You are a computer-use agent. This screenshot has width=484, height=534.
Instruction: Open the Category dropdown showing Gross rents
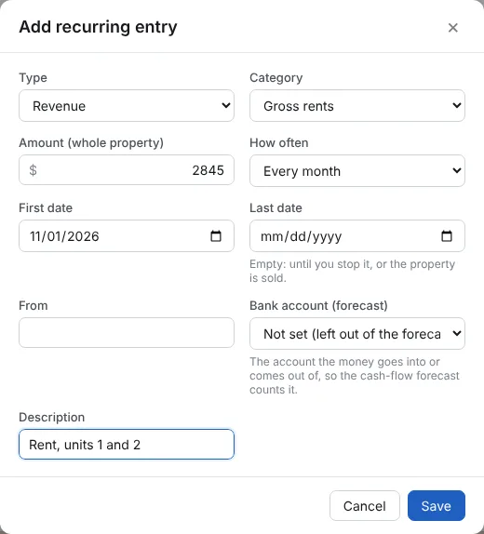point(357,105)
